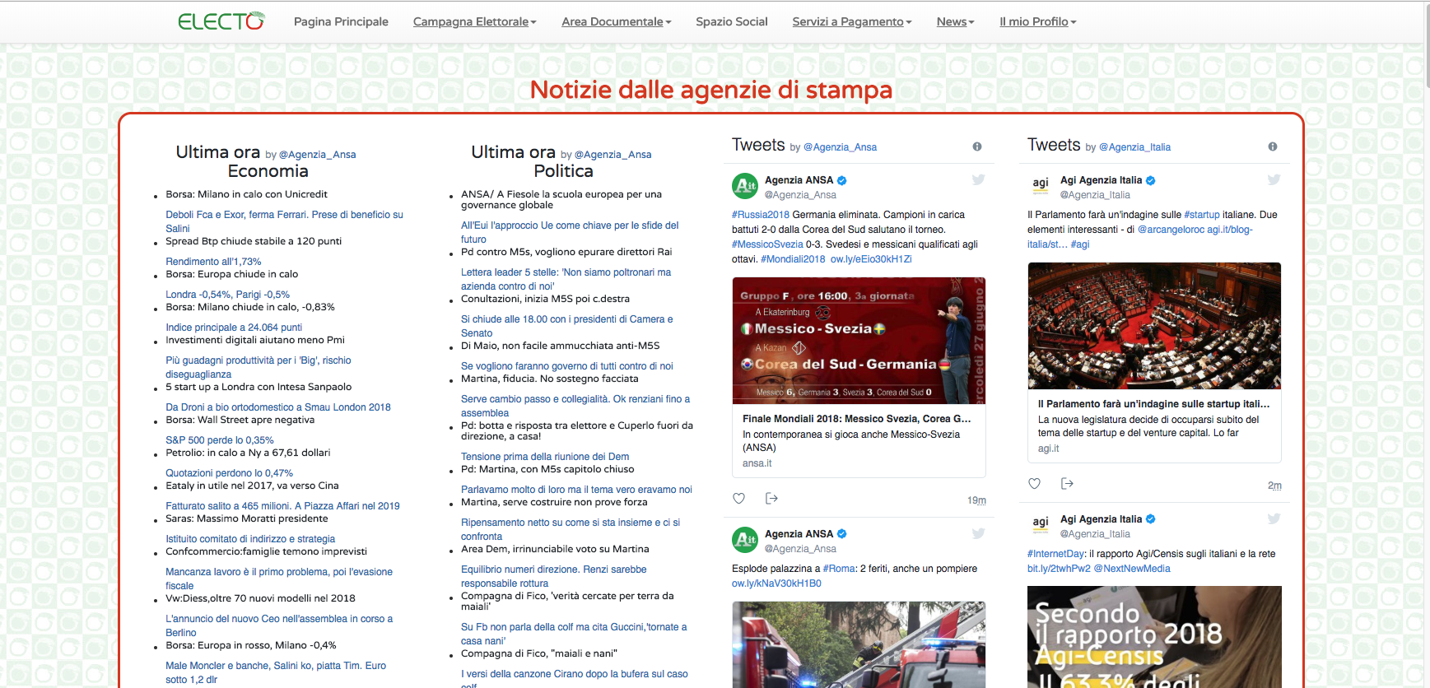
Task: Open the Spazio Social page
Action: [732, 21]
